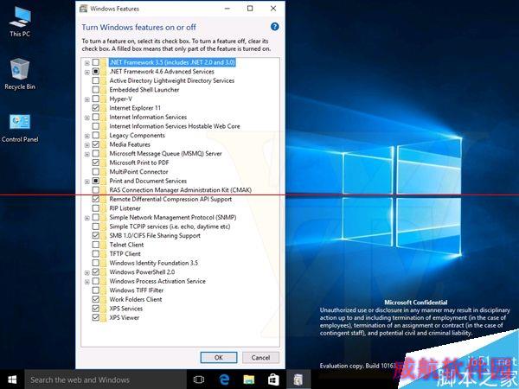Select XPS Services row text
This screenshot has height=389, width=519.
[x=126, y=309]
